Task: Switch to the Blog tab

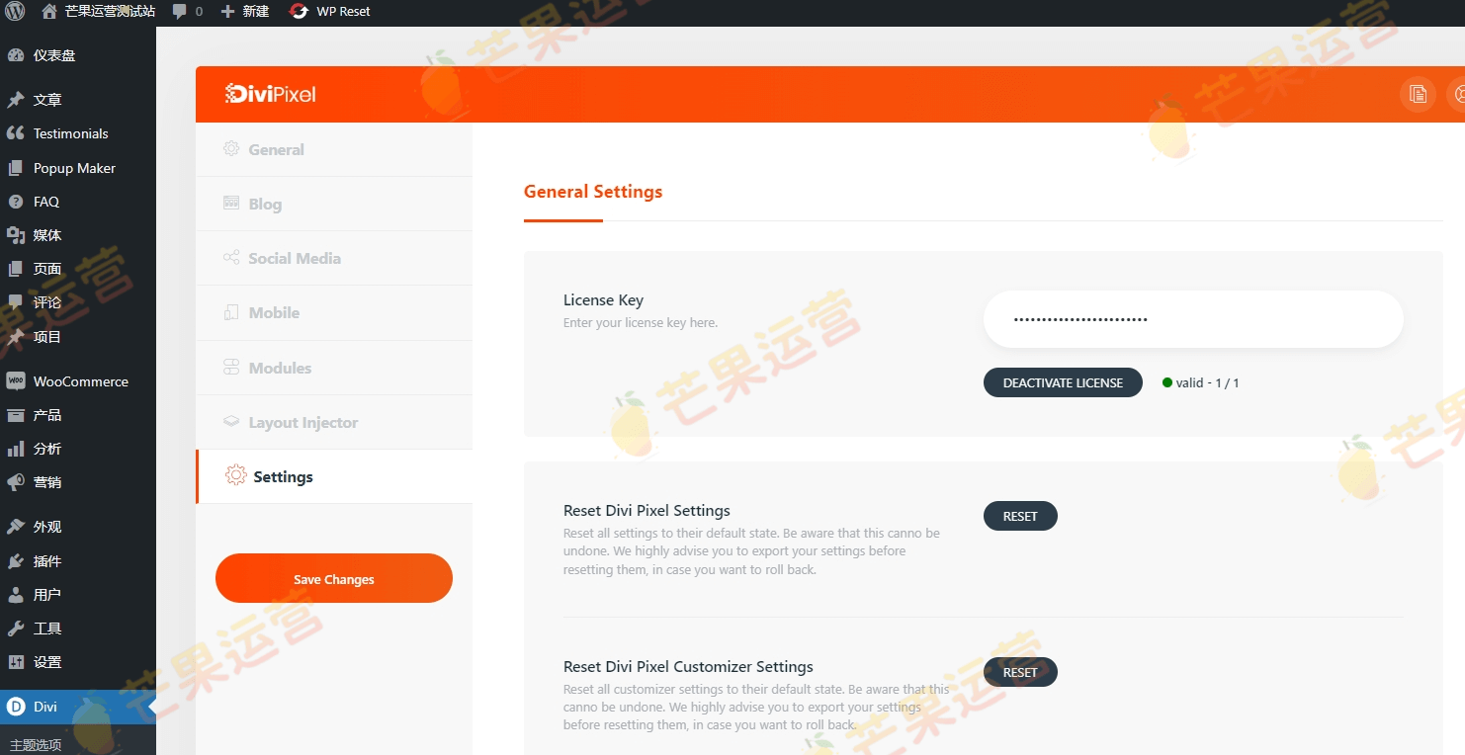Action: 264,204
